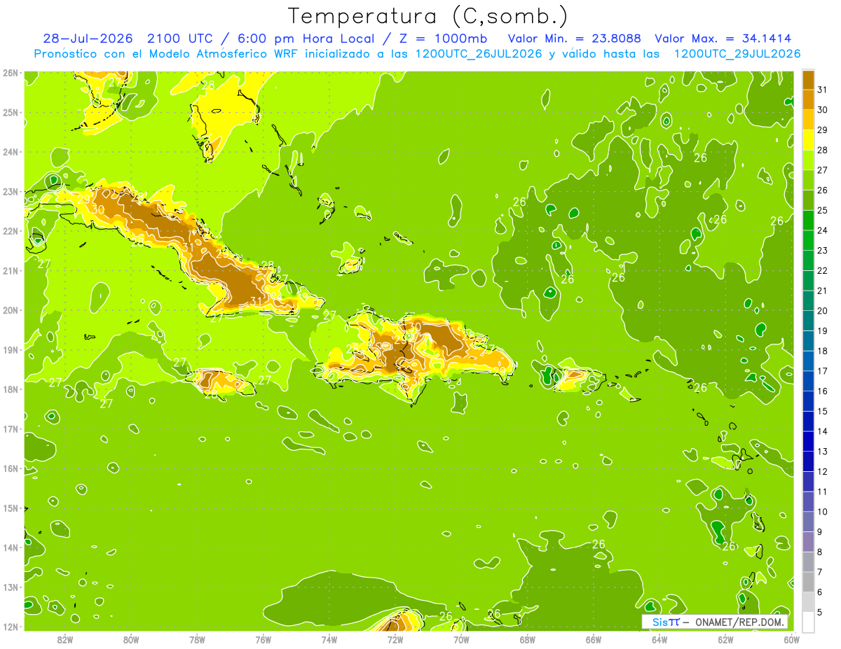Click the legend value 12

[x=822, y=471]
